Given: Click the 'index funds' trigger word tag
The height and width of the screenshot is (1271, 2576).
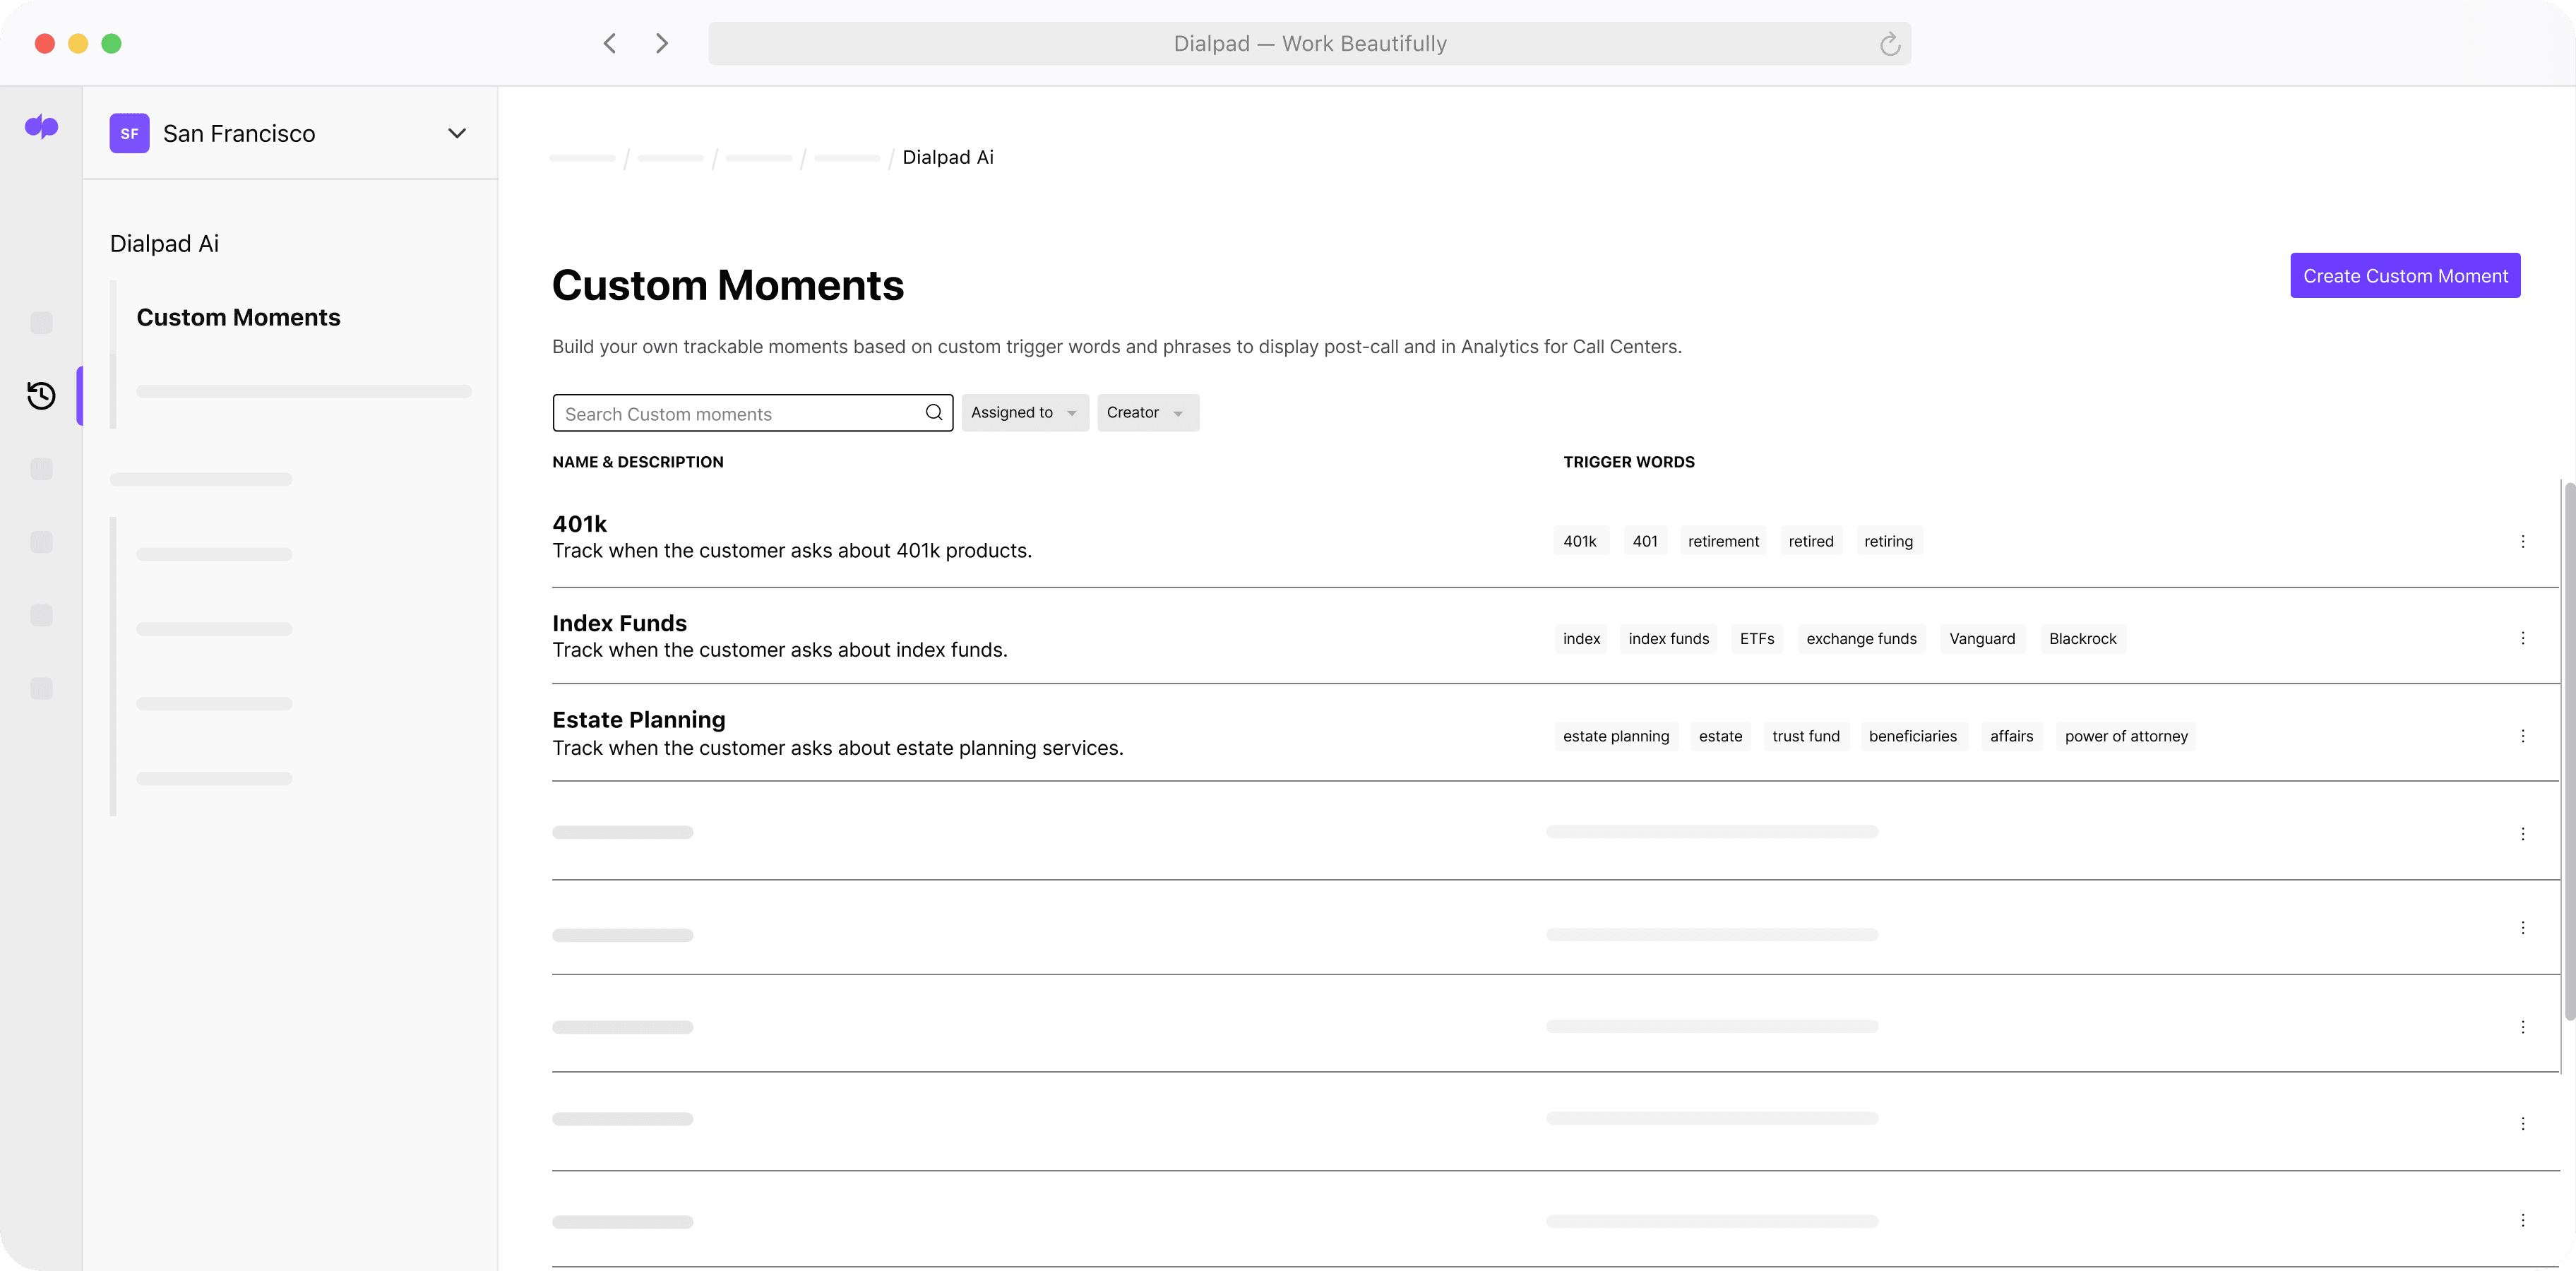Looking at the screenshot, I should click(1668, 638).
